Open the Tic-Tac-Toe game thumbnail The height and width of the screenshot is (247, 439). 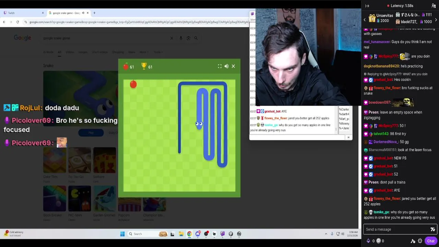[x=80, y=160]
